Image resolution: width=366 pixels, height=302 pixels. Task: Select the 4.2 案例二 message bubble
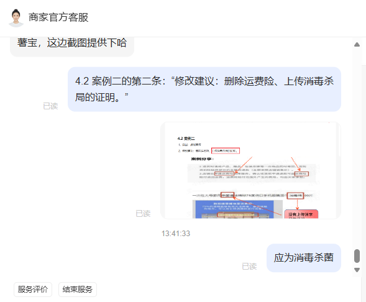click(x=204, y=89)
